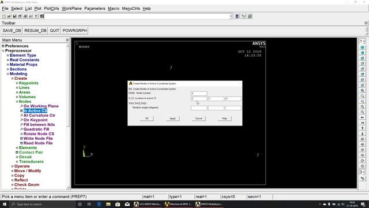Click the Contact Manager icon at toolbar end
Viewport: 369px width, 208px height.
coord(250,16)
